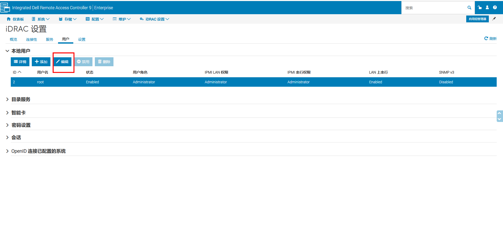The width and height of the screenshot is (503, 241).
Task: Open the help question mark icon
Action: click(x=495, y=8)
